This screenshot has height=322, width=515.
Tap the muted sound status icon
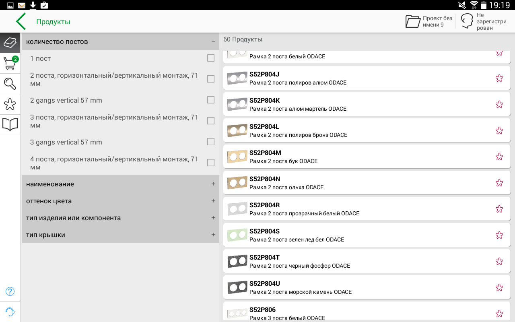point(462,5)
